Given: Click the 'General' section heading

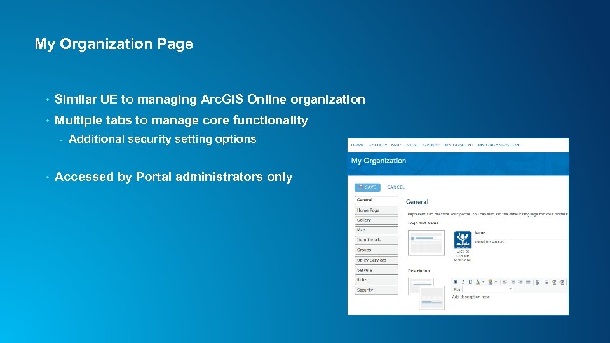Looking at the screenshot, I should click(417, 202).
